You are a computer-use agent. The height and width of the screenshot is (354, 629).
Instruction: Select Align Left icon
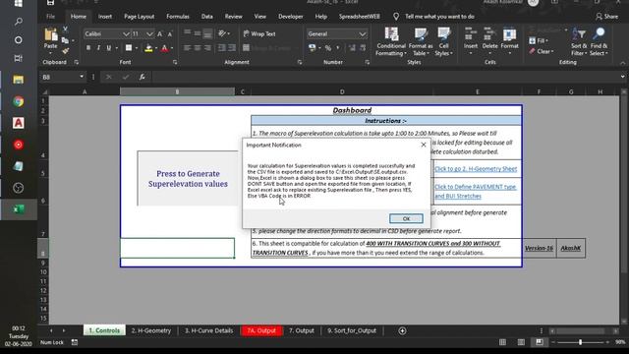(187, 48)
